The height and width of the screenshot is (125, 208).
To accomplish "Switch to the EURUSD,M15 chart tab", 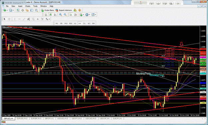I will click(x=22, y=118).
